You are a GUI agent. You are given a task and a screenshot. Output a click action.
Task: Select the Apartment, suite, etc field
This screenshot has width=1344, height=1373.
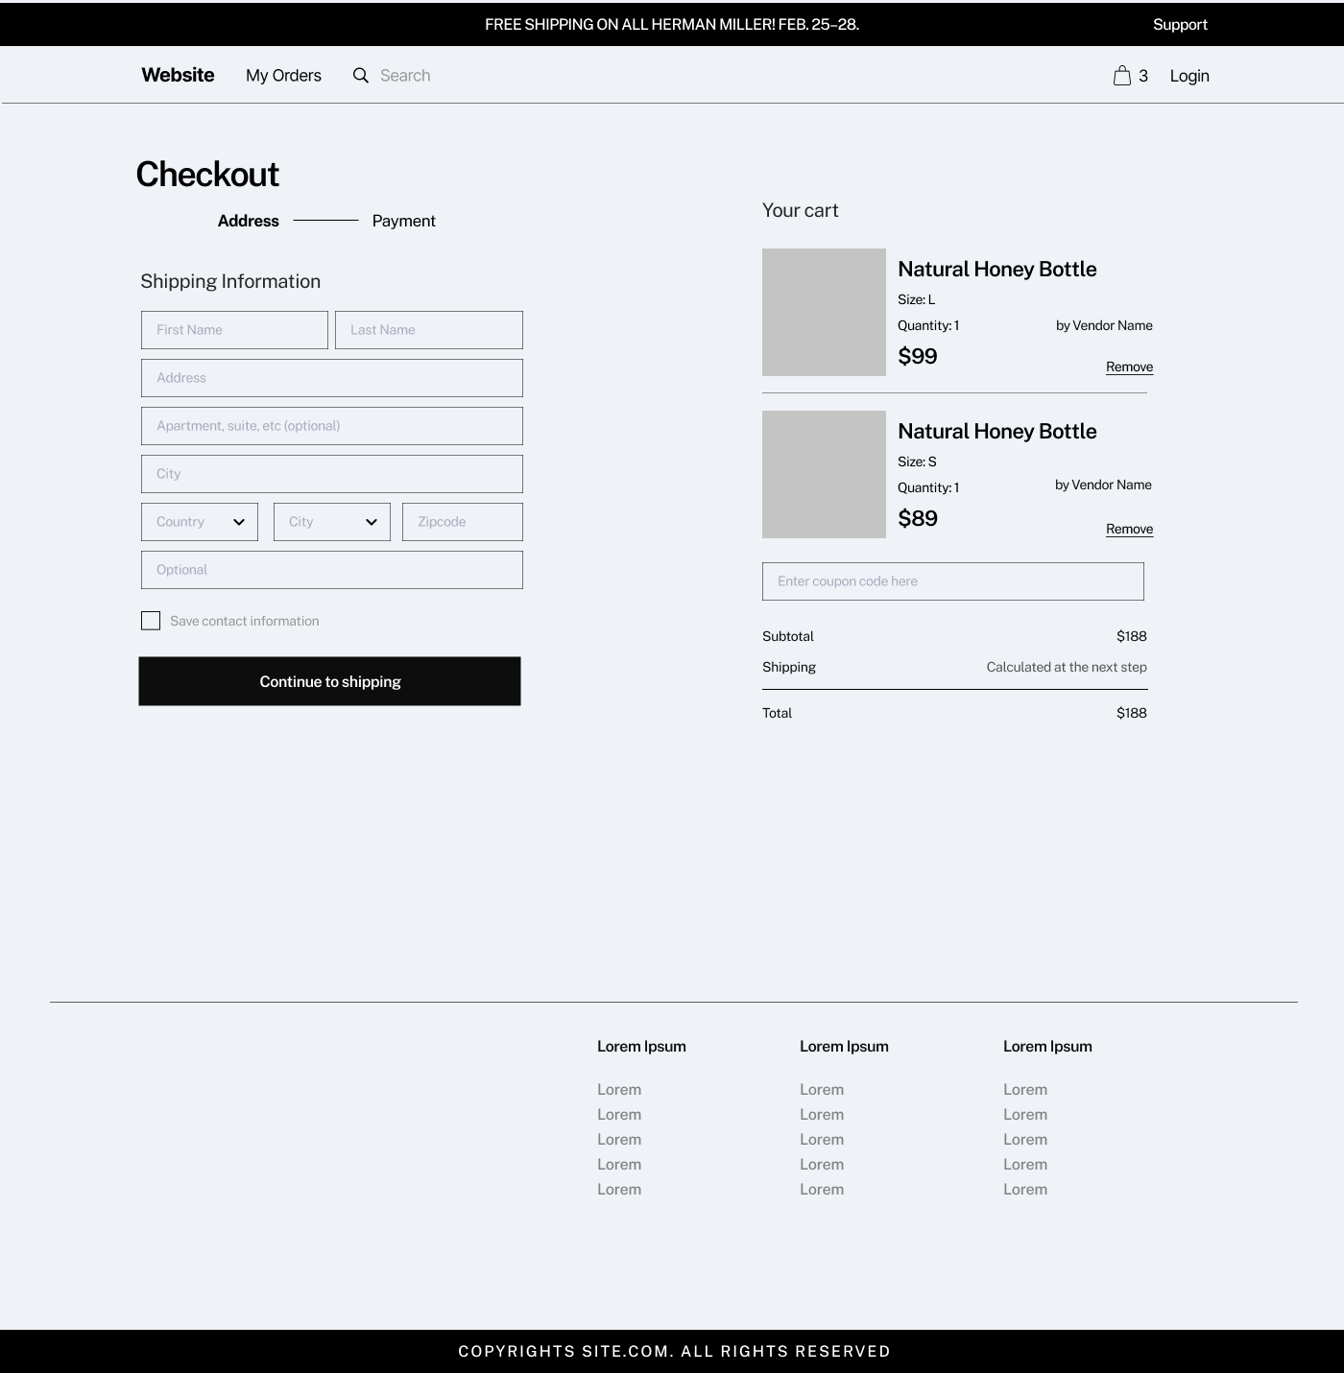point(332,426)
